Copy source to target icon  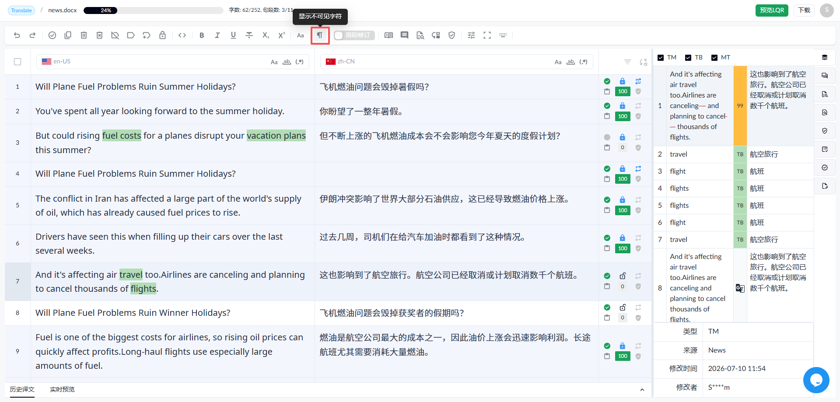tap(68, 35)
